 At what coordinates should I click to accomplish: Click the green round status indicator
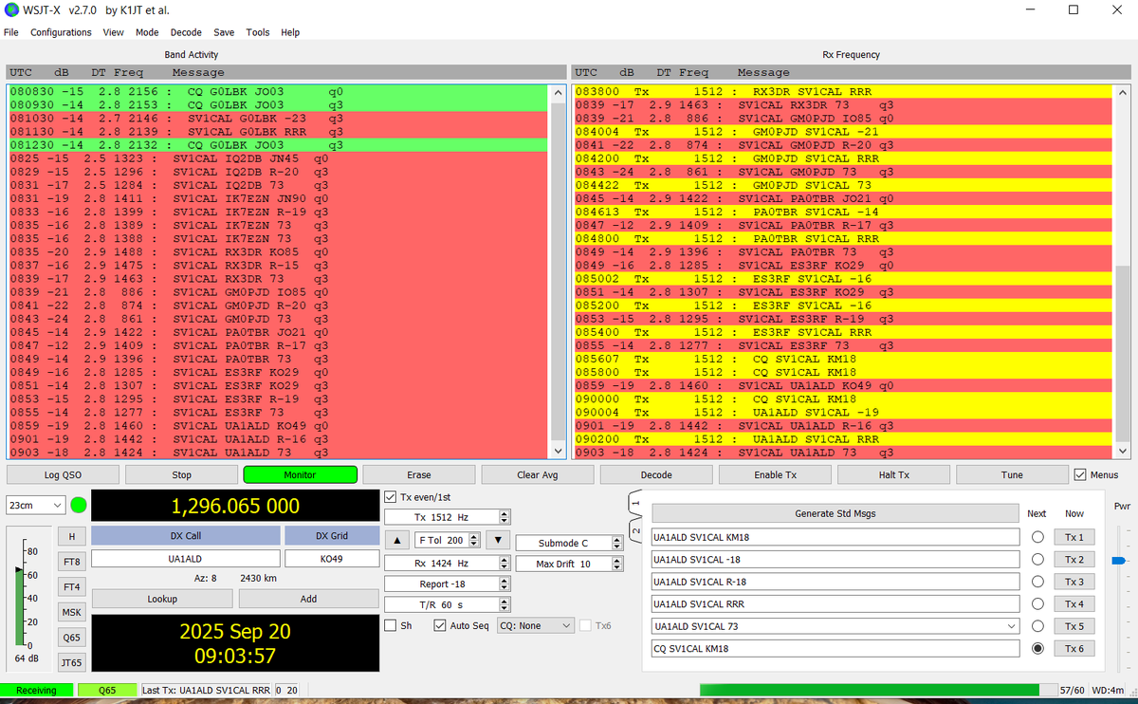79,506
